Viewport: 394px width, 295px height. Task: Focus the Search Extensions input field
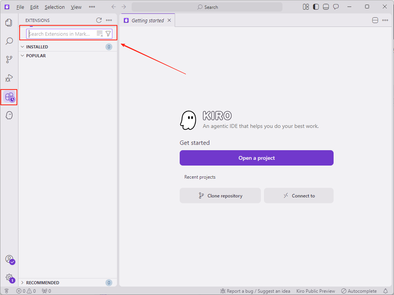[x=61, y=34]
